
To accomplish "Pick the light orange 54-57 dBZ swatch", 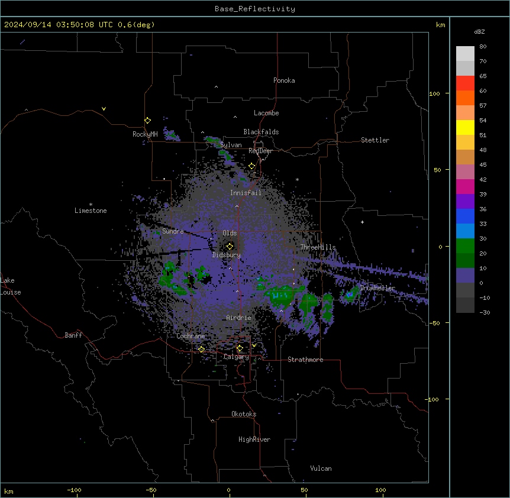I will point(465,113).
